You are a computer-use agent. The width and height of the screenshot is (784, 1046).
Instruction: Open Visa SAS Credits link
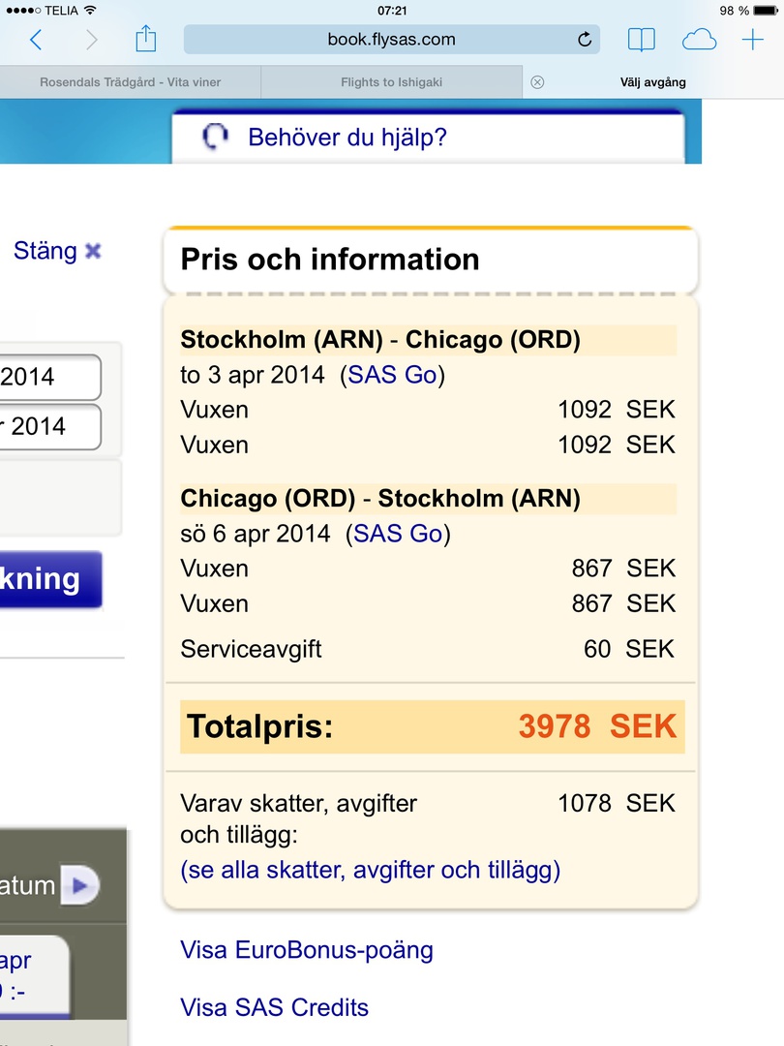click(274, 1007)
